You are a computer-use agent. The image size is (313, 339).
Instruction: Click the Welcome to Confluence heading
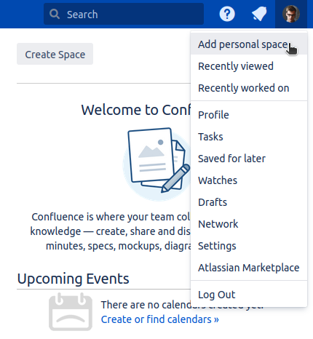tap(136, 110)
